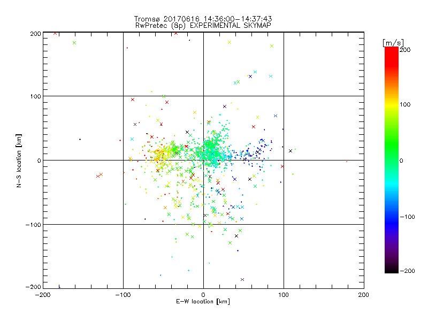
Task: Select the green X marker near the top-left corner
Action: 74,43
